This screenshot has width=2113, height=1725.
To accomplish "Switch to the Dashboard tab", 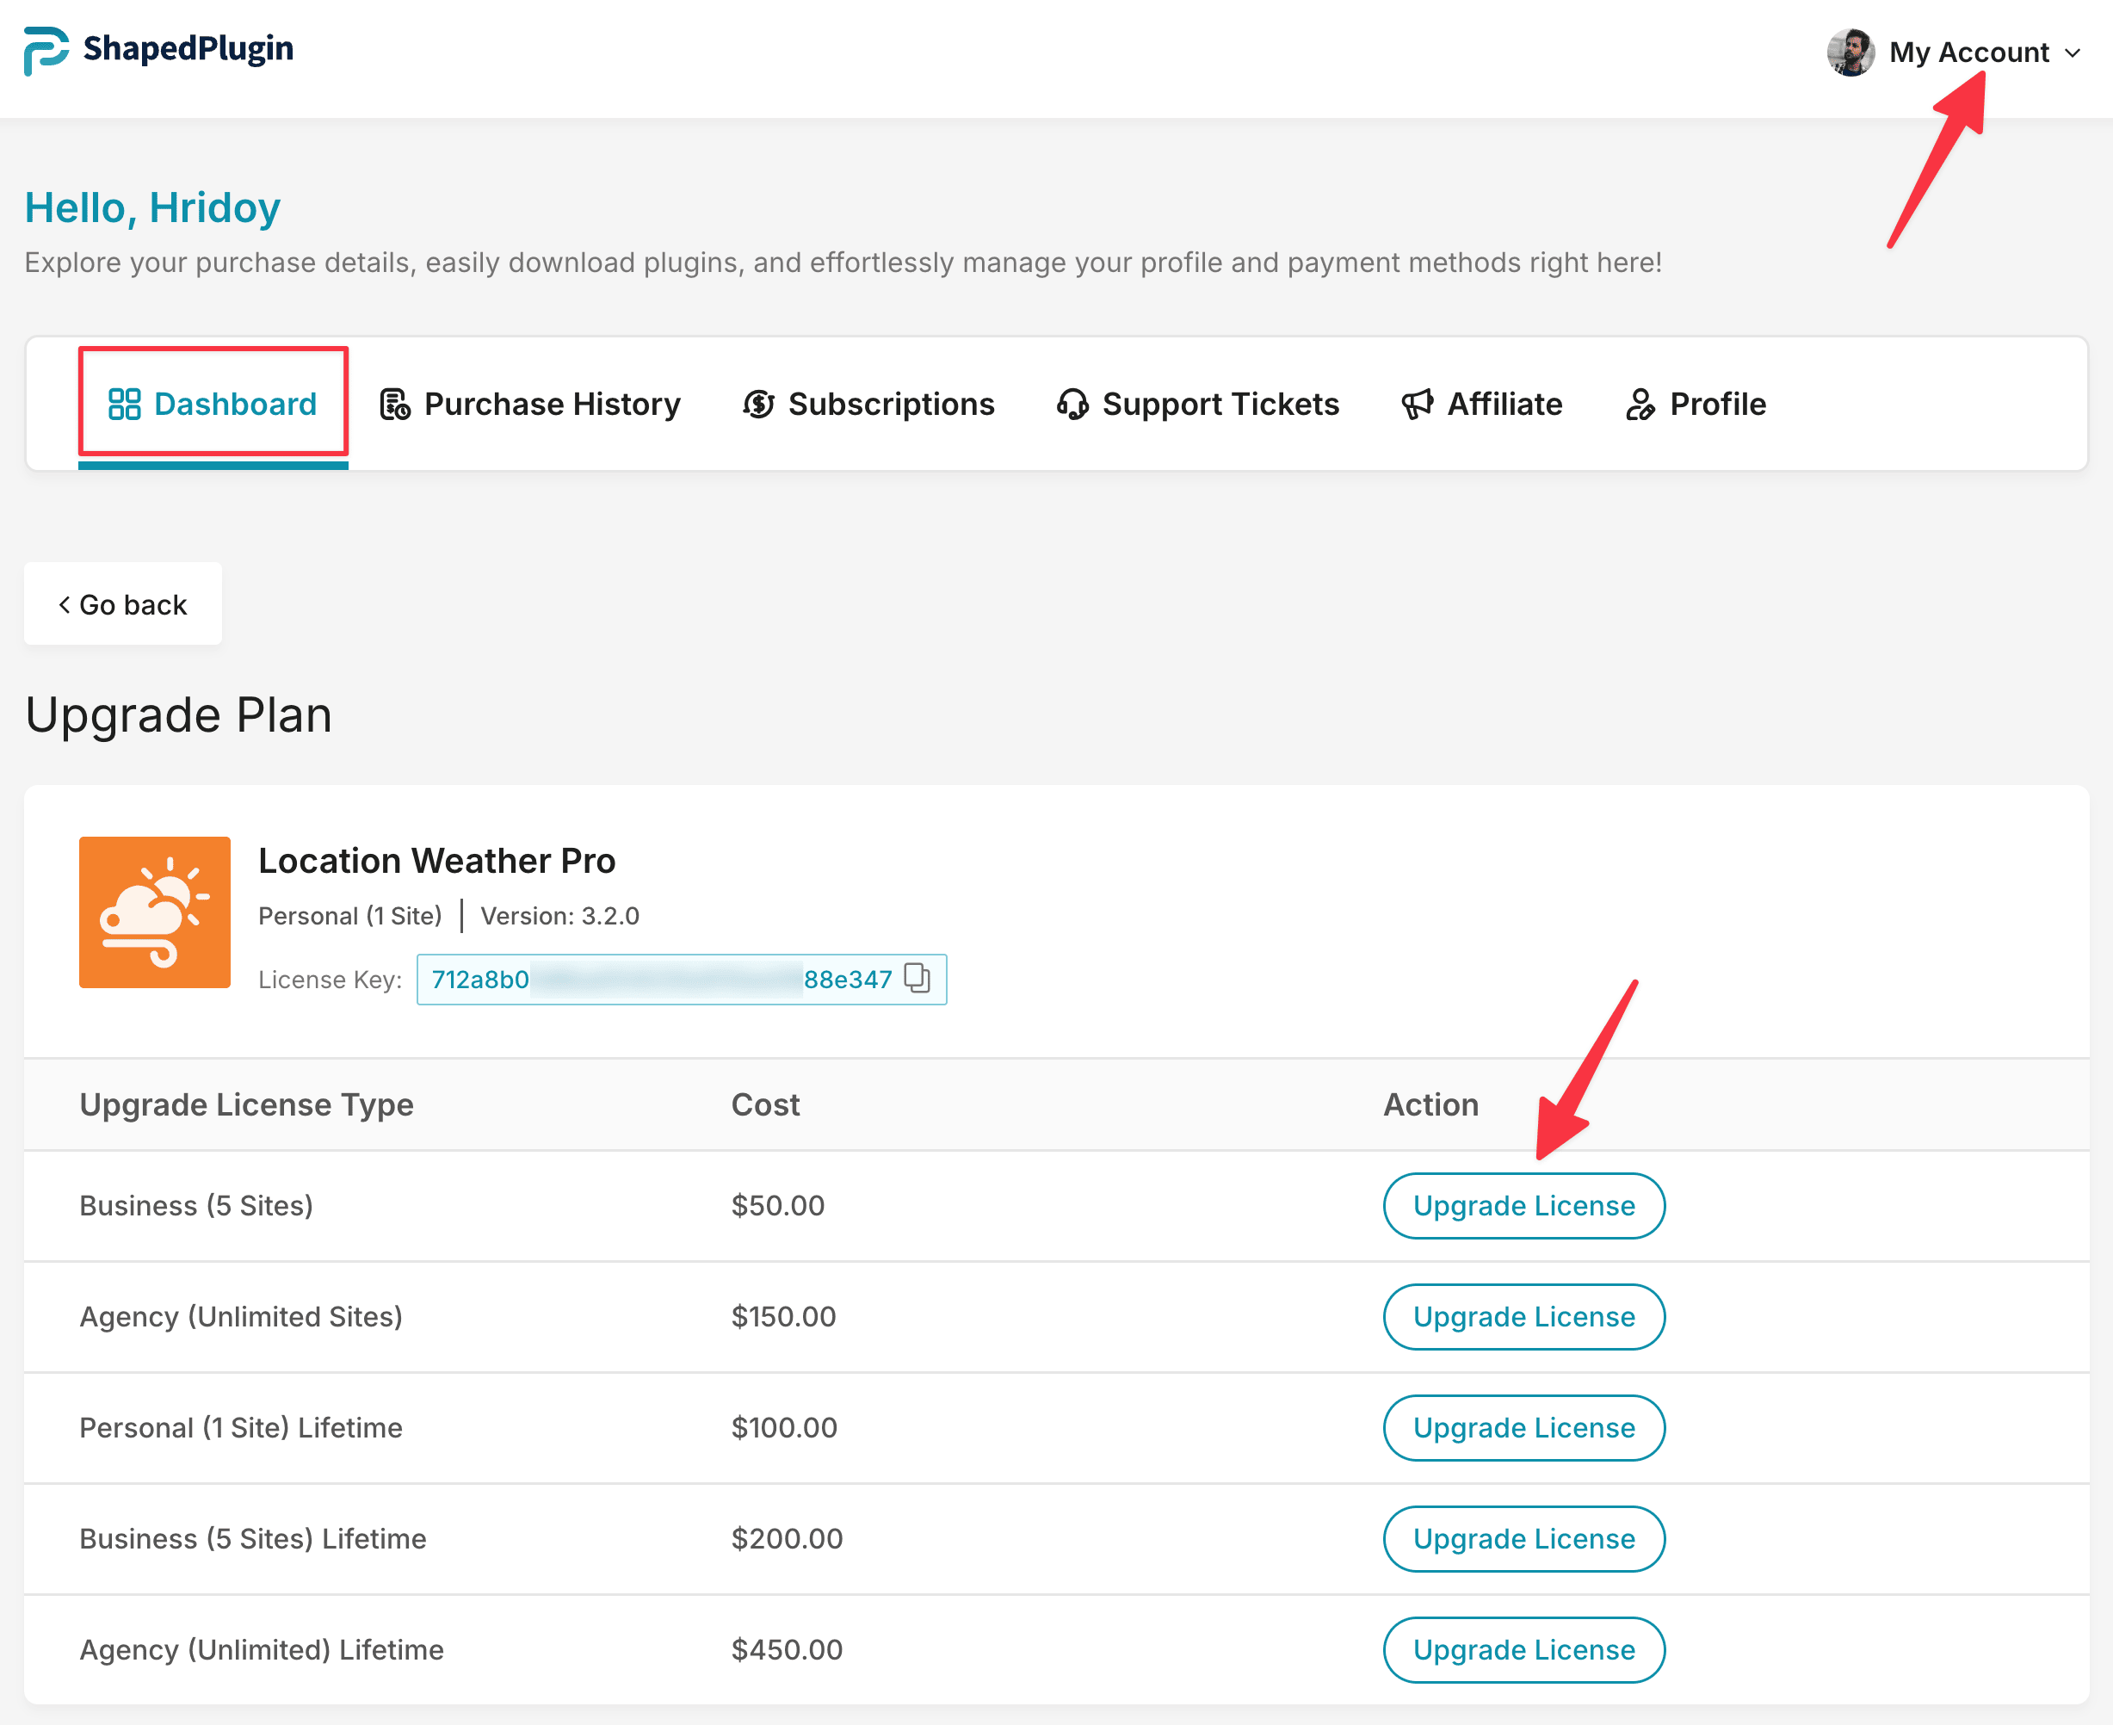I will (x=213, y=405).
